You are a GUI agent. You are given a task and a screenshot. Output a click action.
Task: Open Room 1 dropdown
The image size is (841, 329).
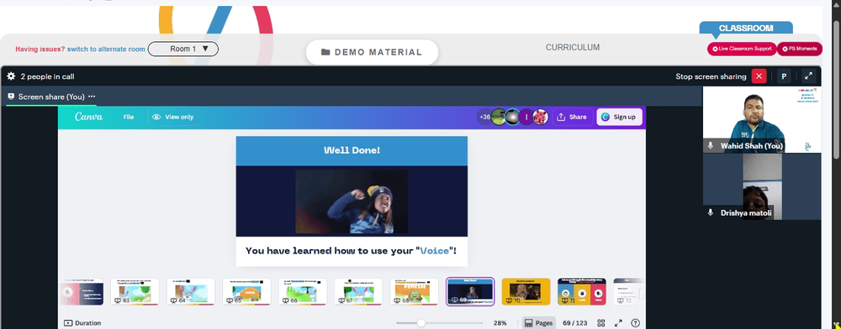(x=183, y=49)
